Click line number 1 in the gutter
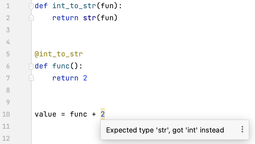This screenshot has height=144, width=255. [x=8, y=6]
